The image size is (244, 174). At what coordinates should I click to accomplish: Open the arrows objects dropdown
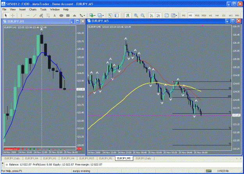(x=82, y=15)
